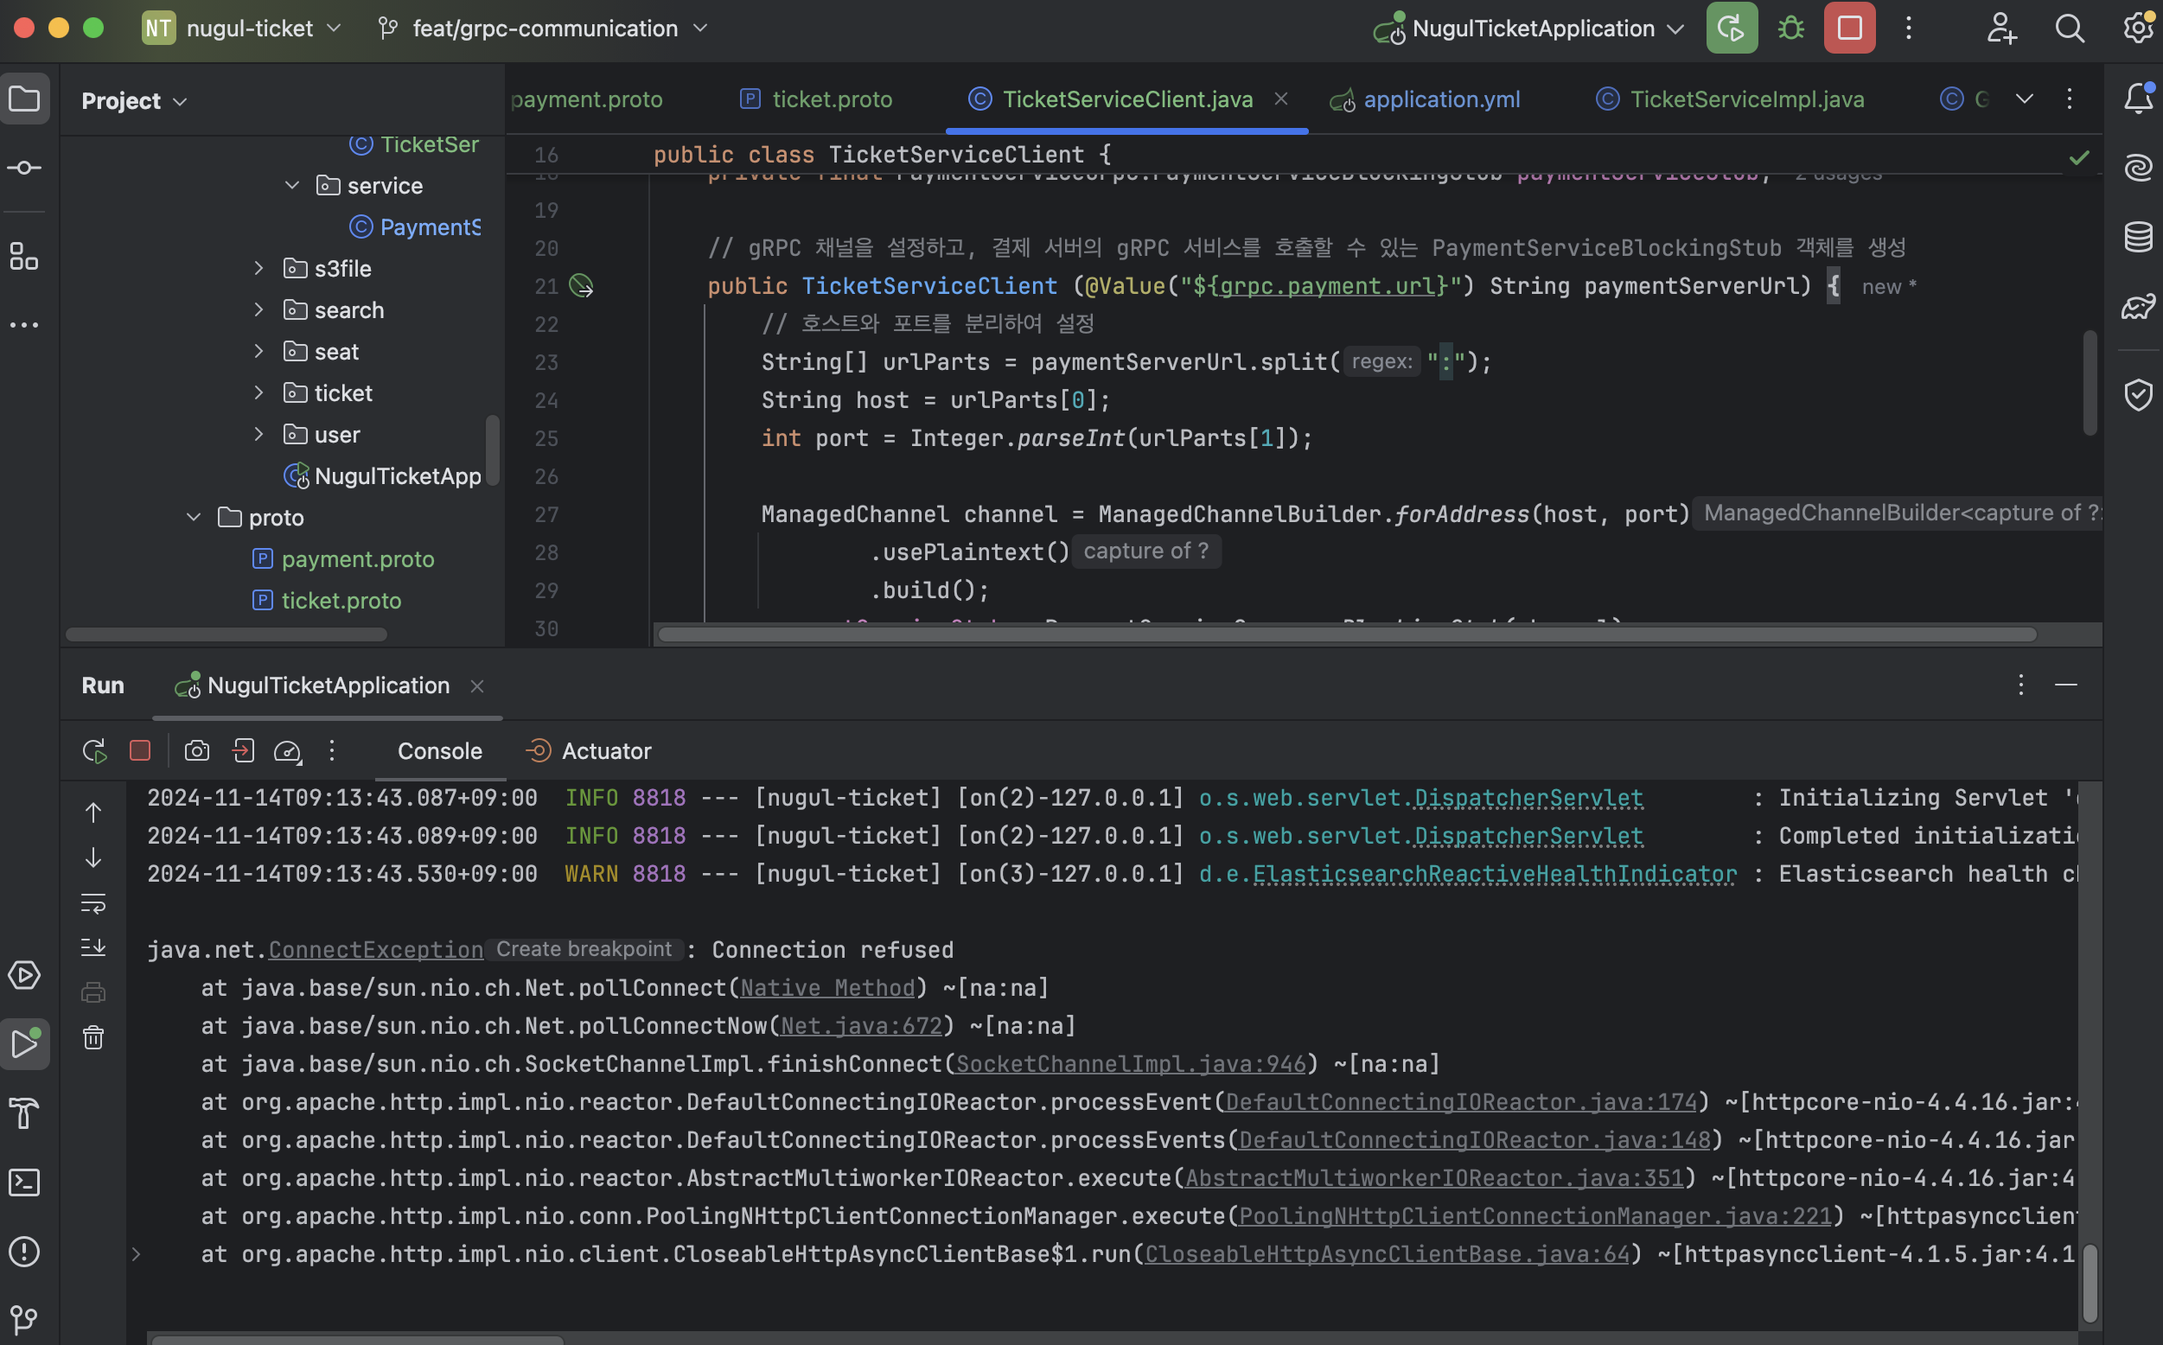
Task: Open the Problems tool window
Action: tap(24, 1251)
